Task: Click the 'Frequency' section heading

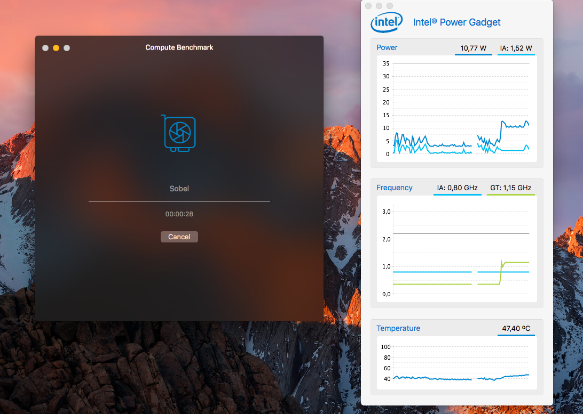Action: pyautogui.click(x=394, y=188)
